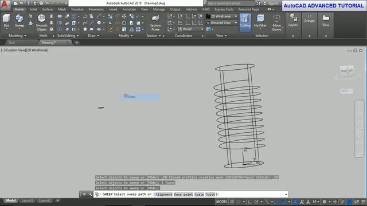Open the Unsaved View dropdown
Image resolution: width=367 pixels, height=206 pixels.
222,23
